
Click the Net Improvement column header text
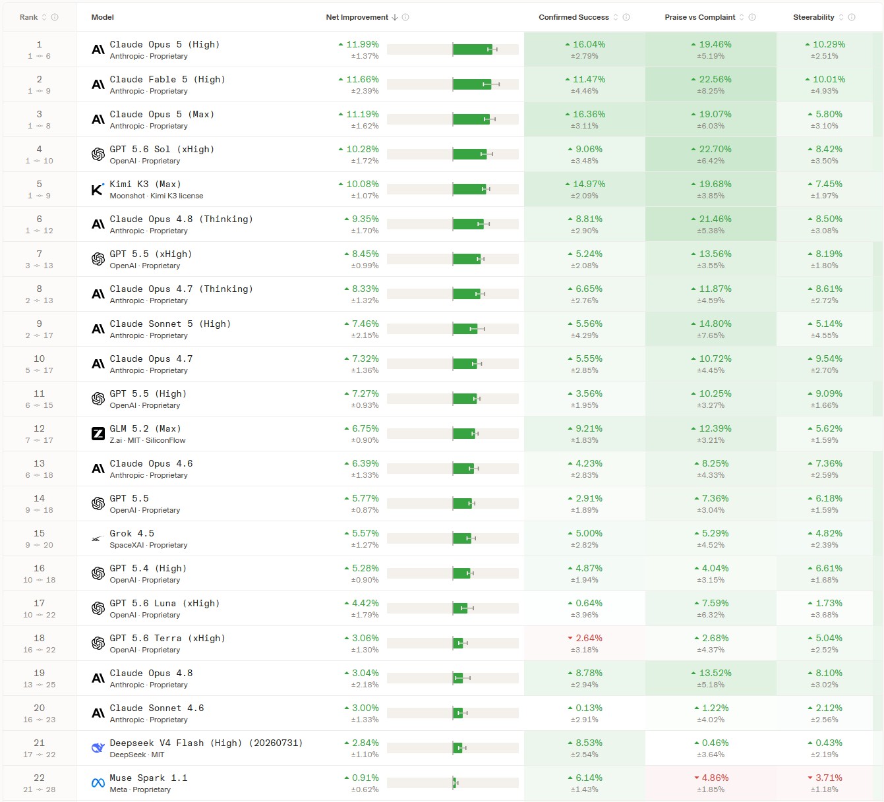tap(357, 17)
